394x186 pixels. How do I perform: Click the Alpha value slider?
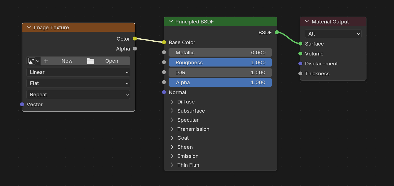tap(220, 82)
